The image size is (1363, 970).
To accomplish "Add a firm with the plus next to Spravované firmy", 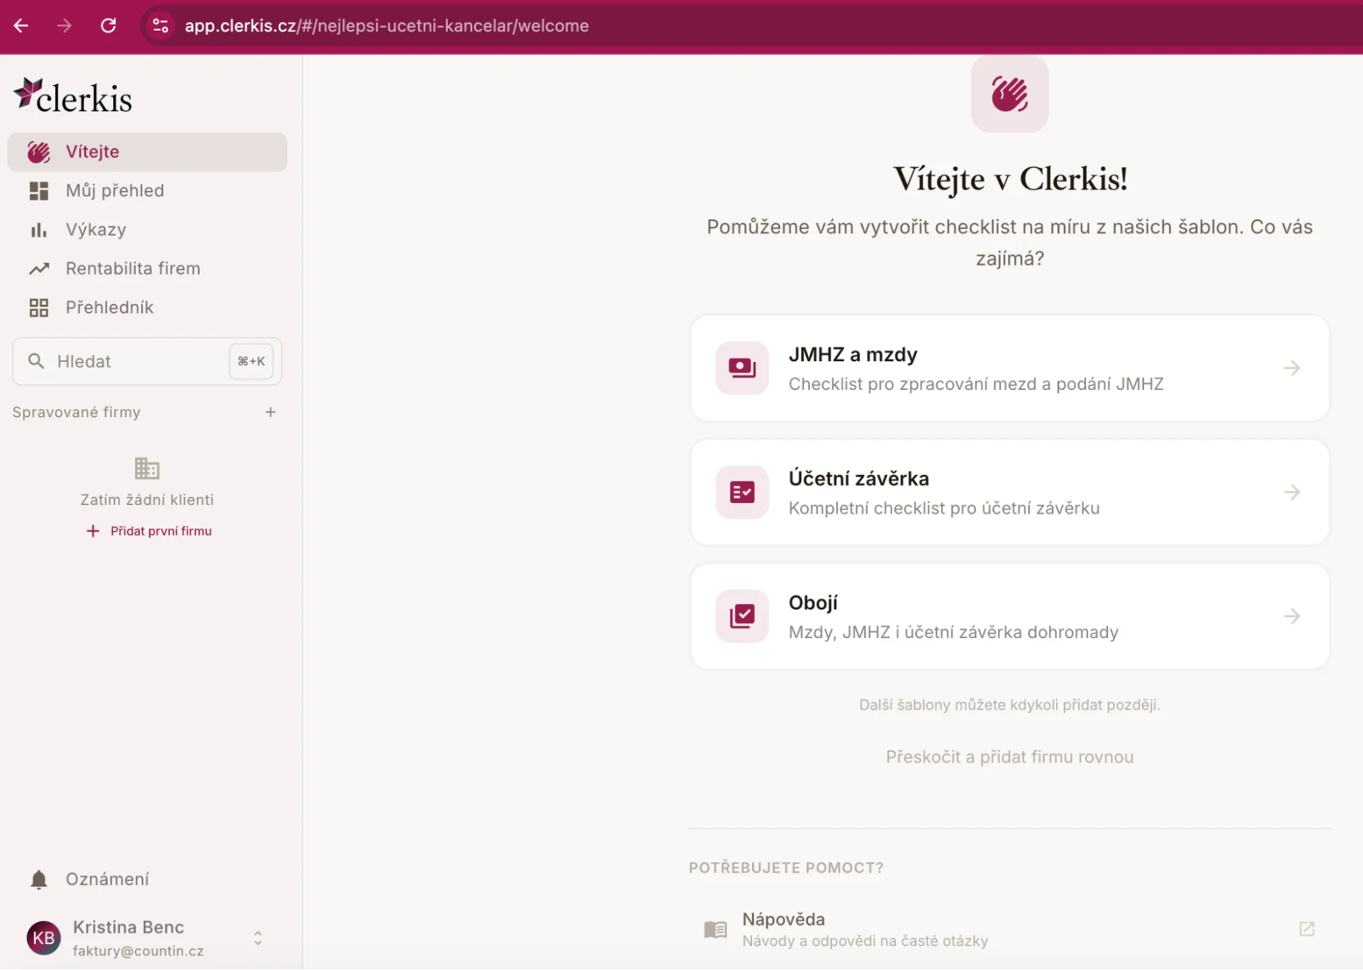I will pos(271,412).
